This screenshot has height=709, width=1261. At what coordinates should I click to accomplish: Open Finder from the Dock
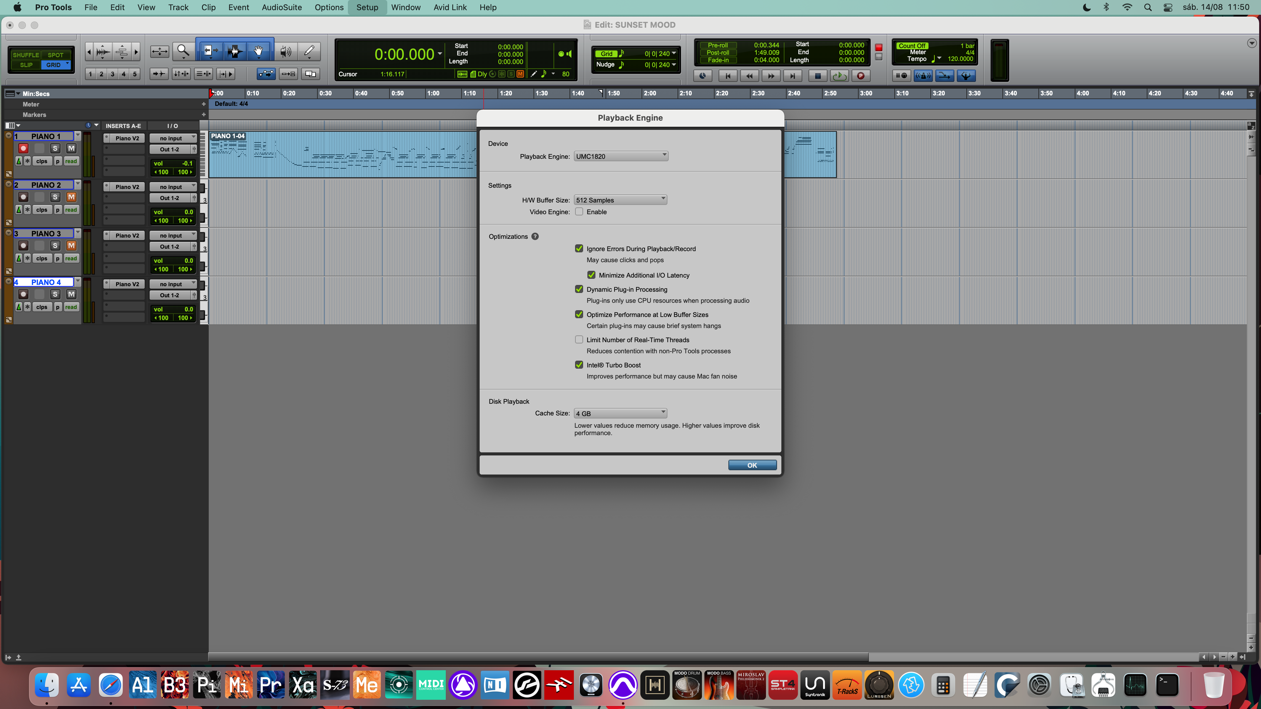pyautogui.click(x=47, y=685)
